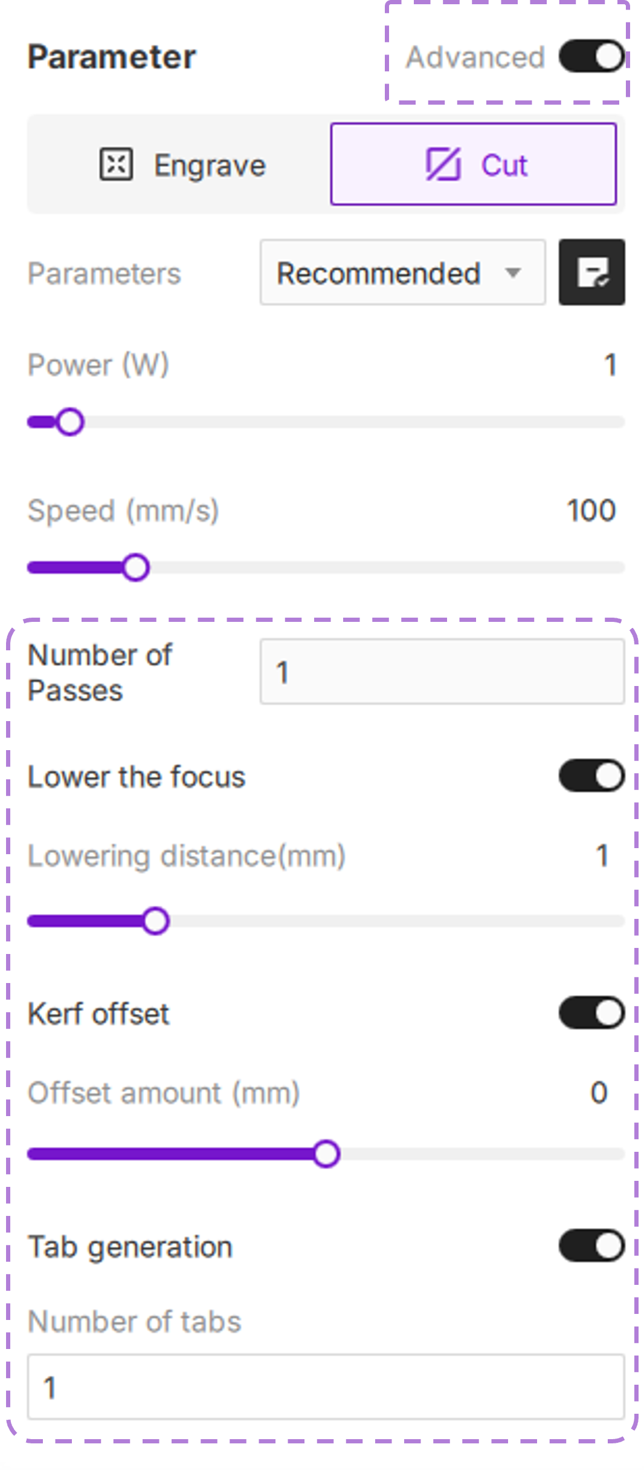Click the Power (W) slider handle
This screenshot has width=644, height=1470.
tap(70, 422)
